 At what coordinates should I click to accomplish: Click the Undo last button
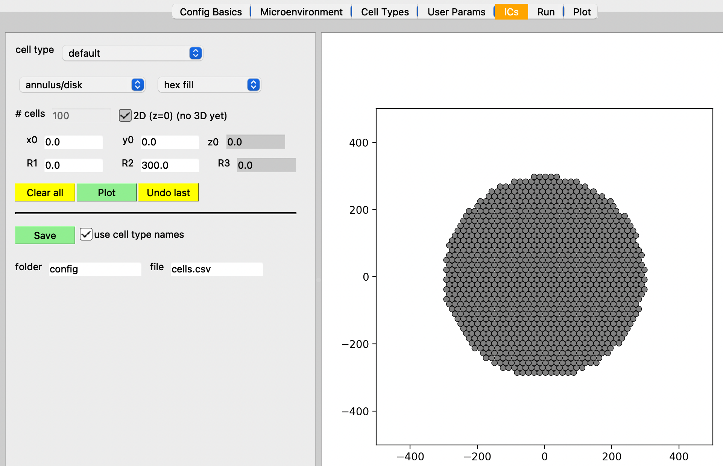click(168, 192)
